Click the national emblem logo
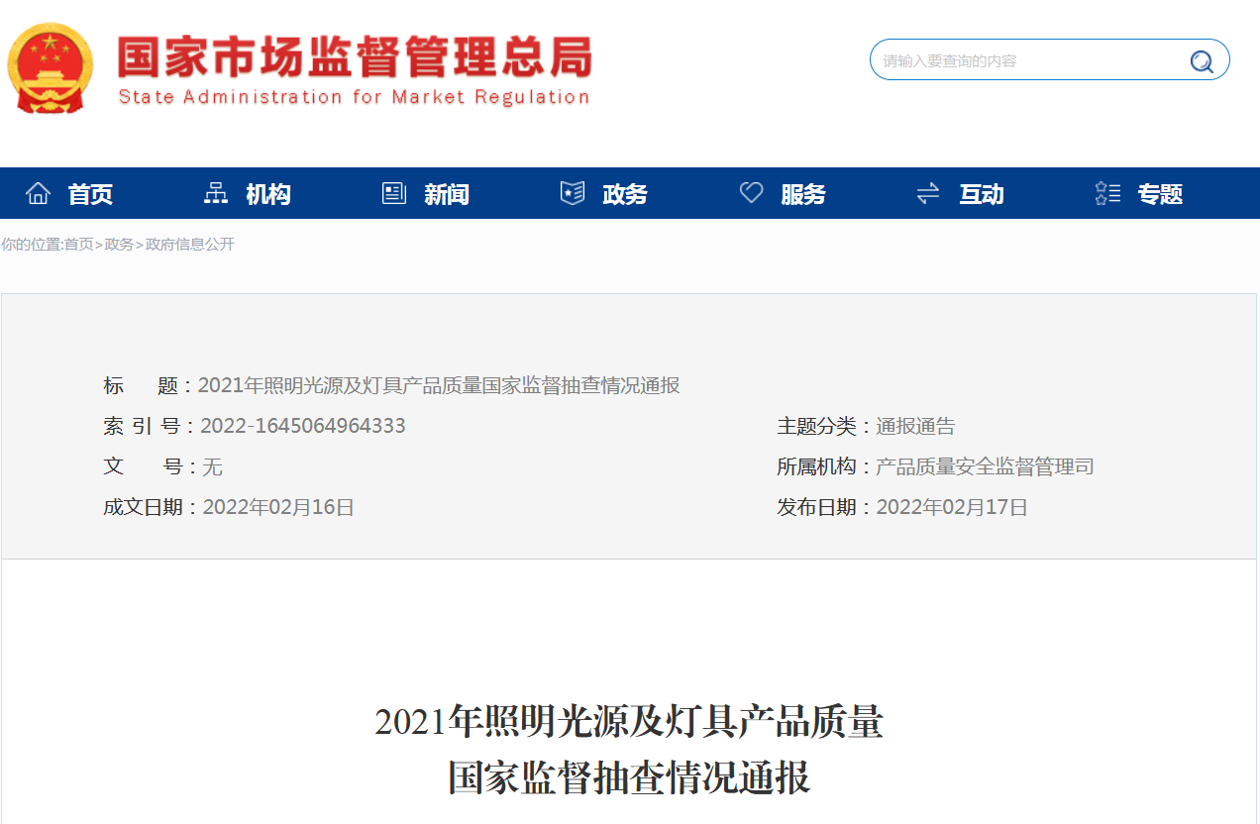Image resolution: width=1260 pixels, height=824 pixels. 51,67
